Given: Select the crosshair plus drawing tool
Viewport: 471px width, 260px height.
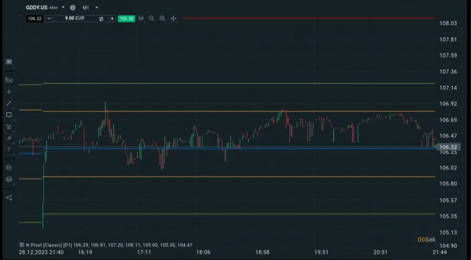Looking at the screenshot, I should coord(9,92).
